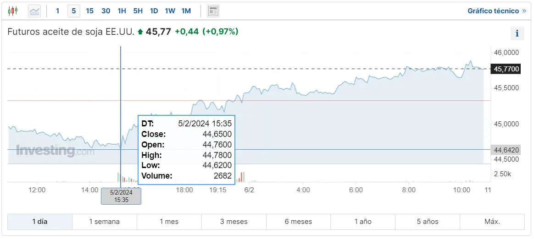Switch to candlestick chart type
The image size is (534, 239).
coord(13,11)
